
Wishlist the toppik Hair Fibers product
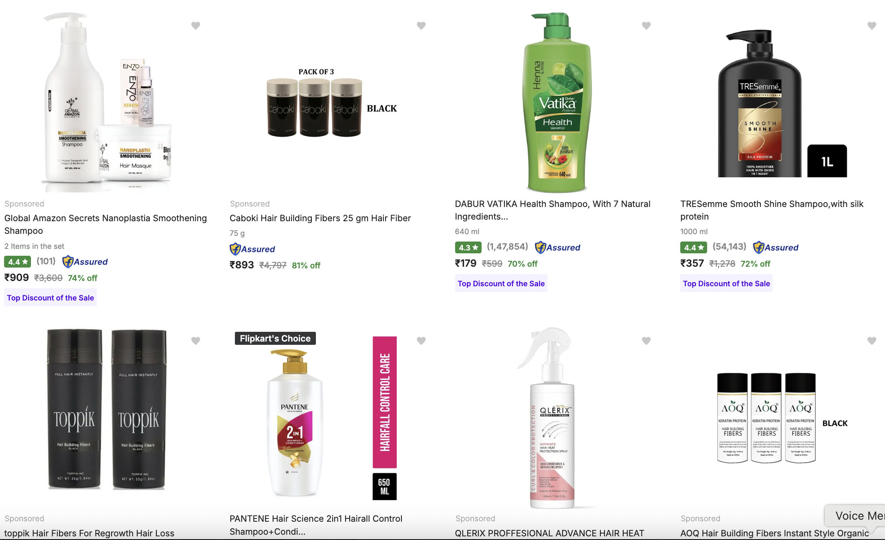click(x=196, y=341)
